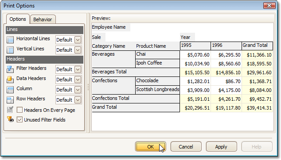Click the Cancel button

click(x=186, y=147)
